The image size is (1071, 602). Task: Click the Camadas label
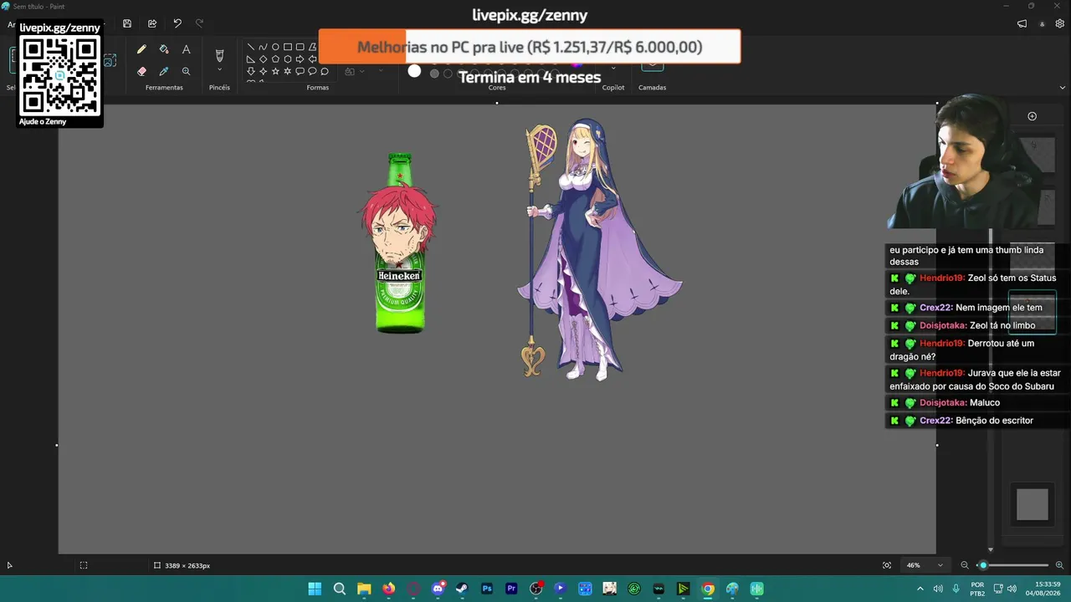pyautogui.click(x=653, y=88)
